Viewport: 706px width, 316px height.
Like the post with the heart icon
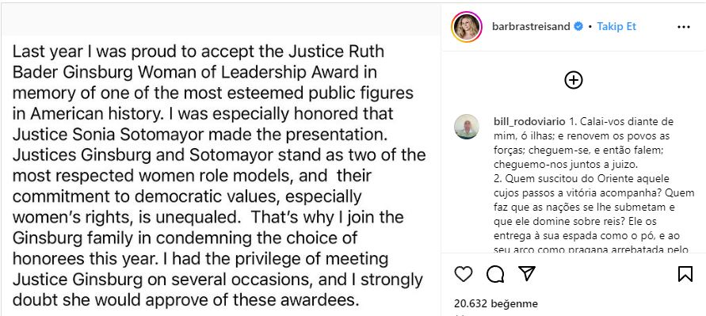464,274
